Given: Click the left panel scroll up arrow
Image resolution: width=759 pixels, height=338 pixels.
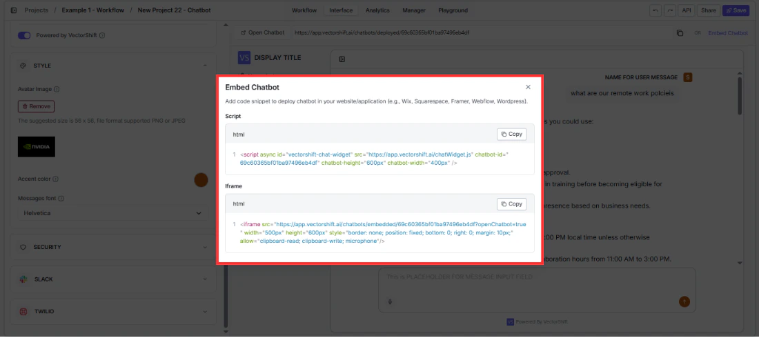Looking at the screenshot, I should tap(225, 26).
